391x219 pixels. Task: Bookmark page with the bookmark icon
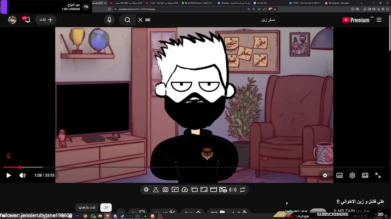pos(109,9)
